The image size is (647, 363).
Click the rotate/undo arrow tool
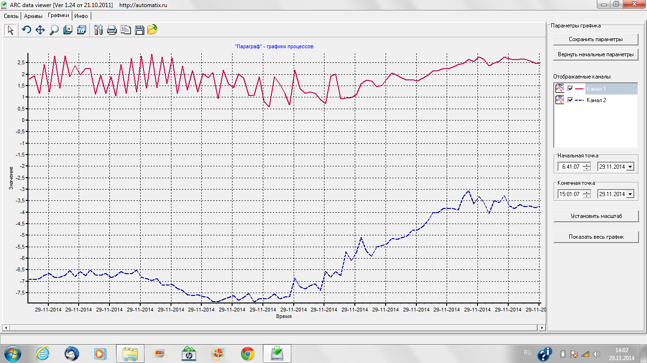[27, 30]
